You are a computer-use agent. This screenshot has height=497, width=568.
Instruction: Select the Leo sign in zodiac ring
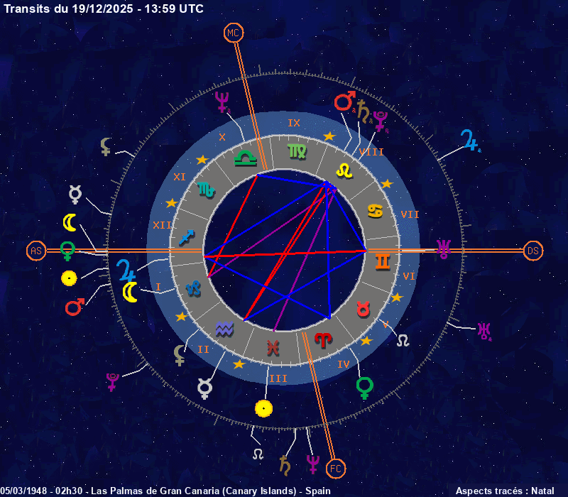(344, 170)
